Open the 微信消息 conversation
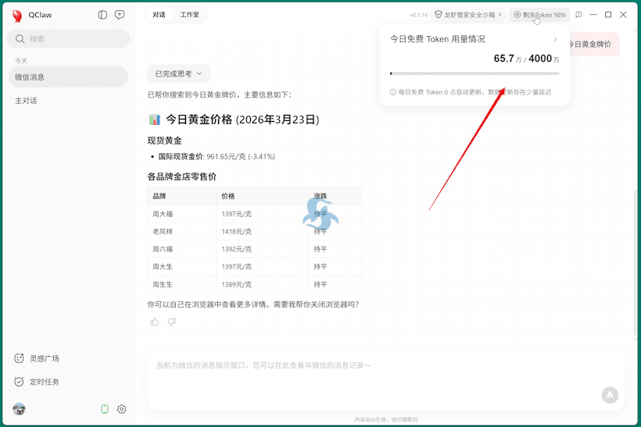Screen dimensions: 641x427 tap(68, 77)
